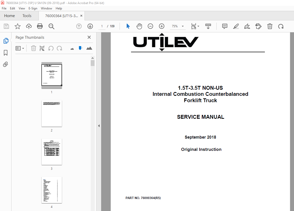
Task: Click the September 2018 text
Action: pos(200,137)
